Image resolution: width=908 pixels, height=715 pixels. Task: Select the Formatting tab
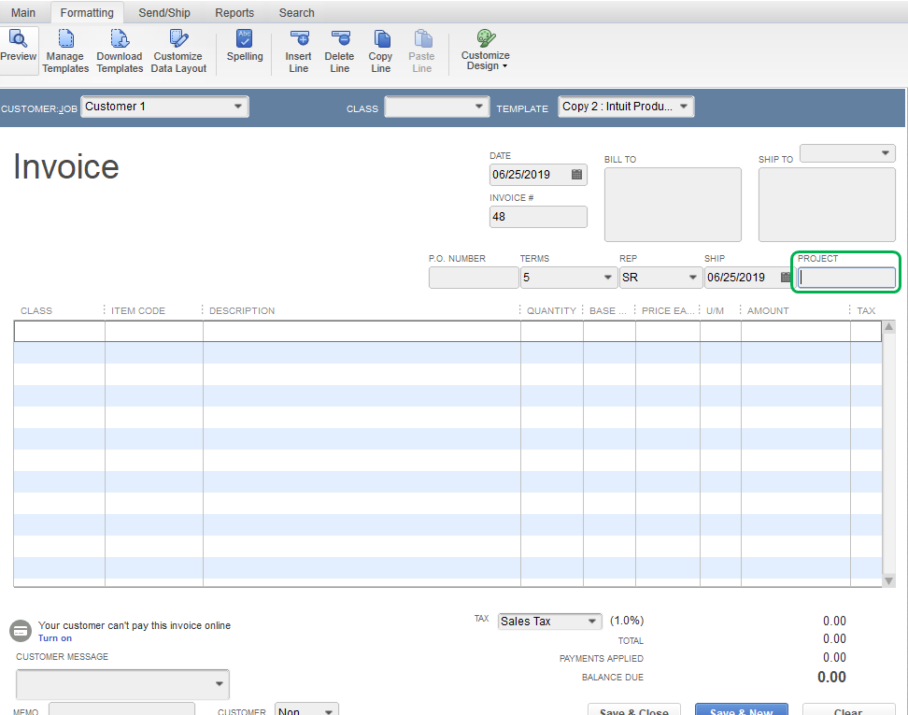tap(87, 13)
